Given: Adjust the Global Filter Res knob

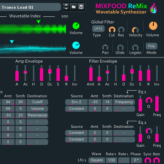Looking at the screenshot, I should coord(121,29).
